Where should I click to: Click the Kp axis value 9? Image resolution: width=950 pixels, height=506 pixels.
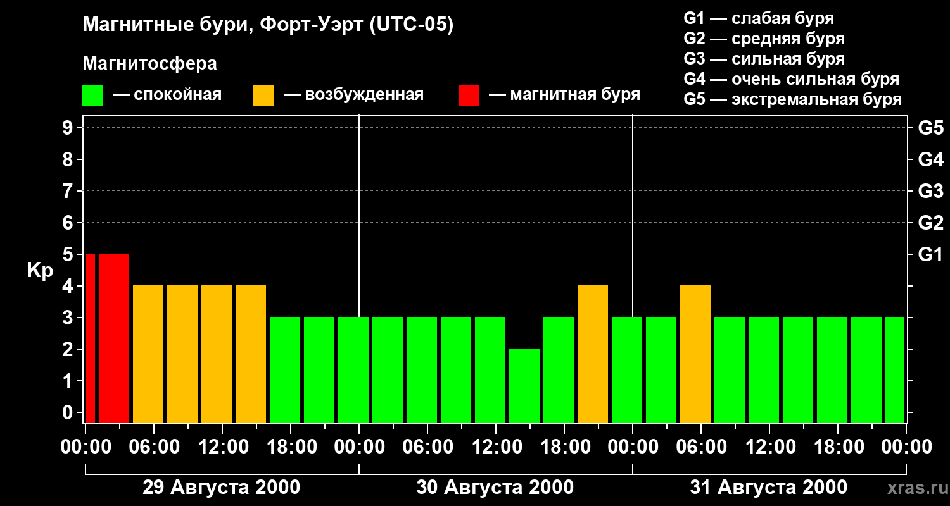tap(69, 128)
